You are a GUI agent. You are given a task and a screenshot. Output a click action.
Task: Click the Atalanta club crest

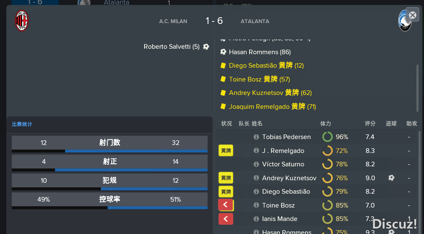(405, 21)
